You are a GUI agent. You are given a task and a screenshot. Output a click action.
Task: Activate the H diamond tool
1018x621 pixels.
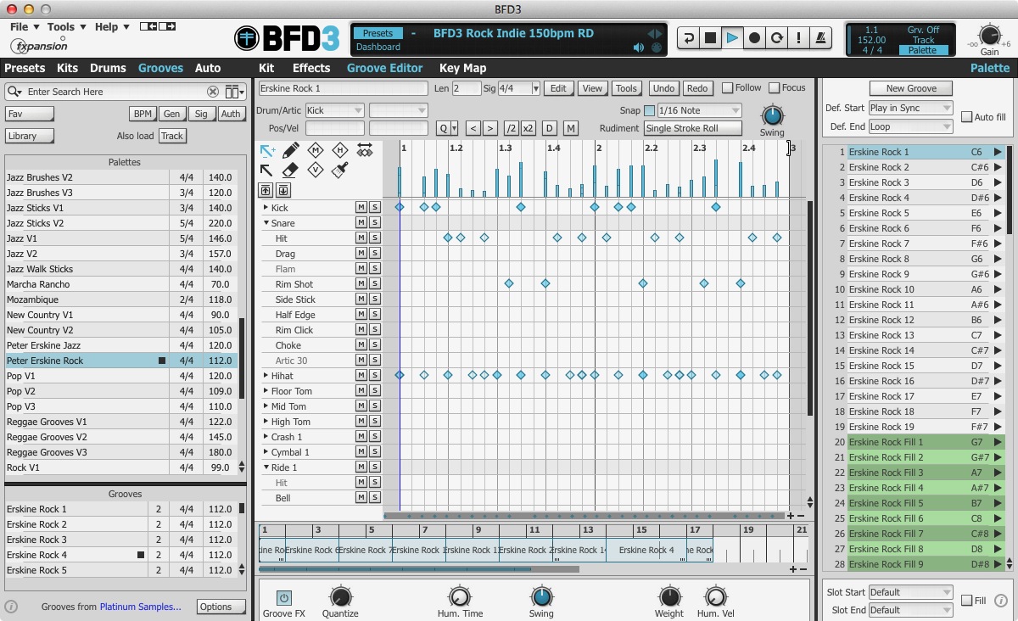[340, 150]
